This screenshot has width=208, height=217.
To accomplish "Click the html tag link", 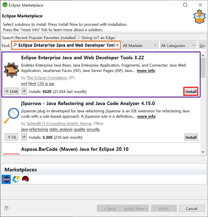I will click(32, 83).
